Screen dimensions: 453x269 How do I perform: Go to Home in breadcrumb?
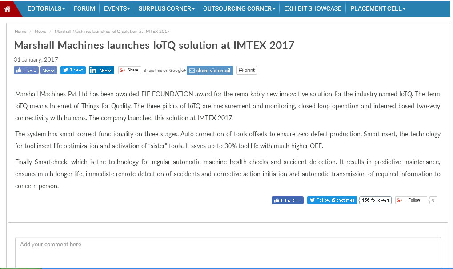click(20, 32)
